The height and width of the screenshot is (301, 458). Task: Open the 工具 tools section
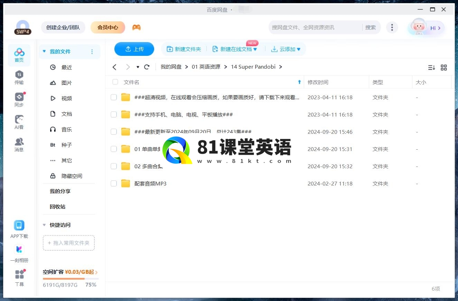(x=19, y=278)
